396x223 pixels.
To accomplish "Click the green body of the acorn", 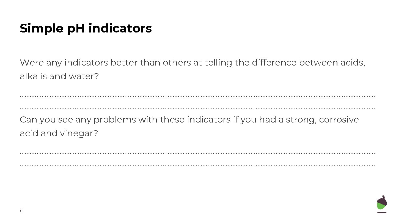I will pos(381,206).
